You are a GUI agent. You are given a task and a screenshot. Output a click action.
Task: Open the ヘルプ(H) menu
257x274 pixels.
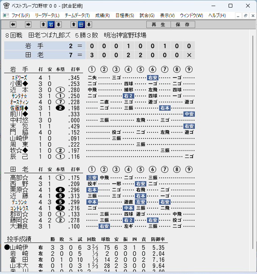[x=217, y=16]
